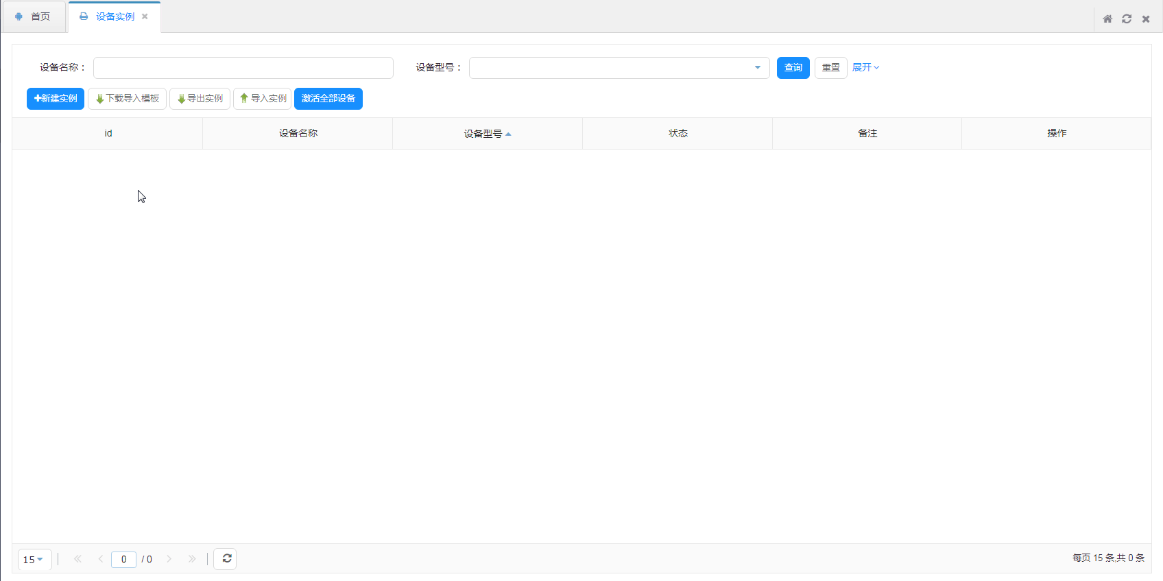
Task: Click the home icon at top right
Action: 1107,19
